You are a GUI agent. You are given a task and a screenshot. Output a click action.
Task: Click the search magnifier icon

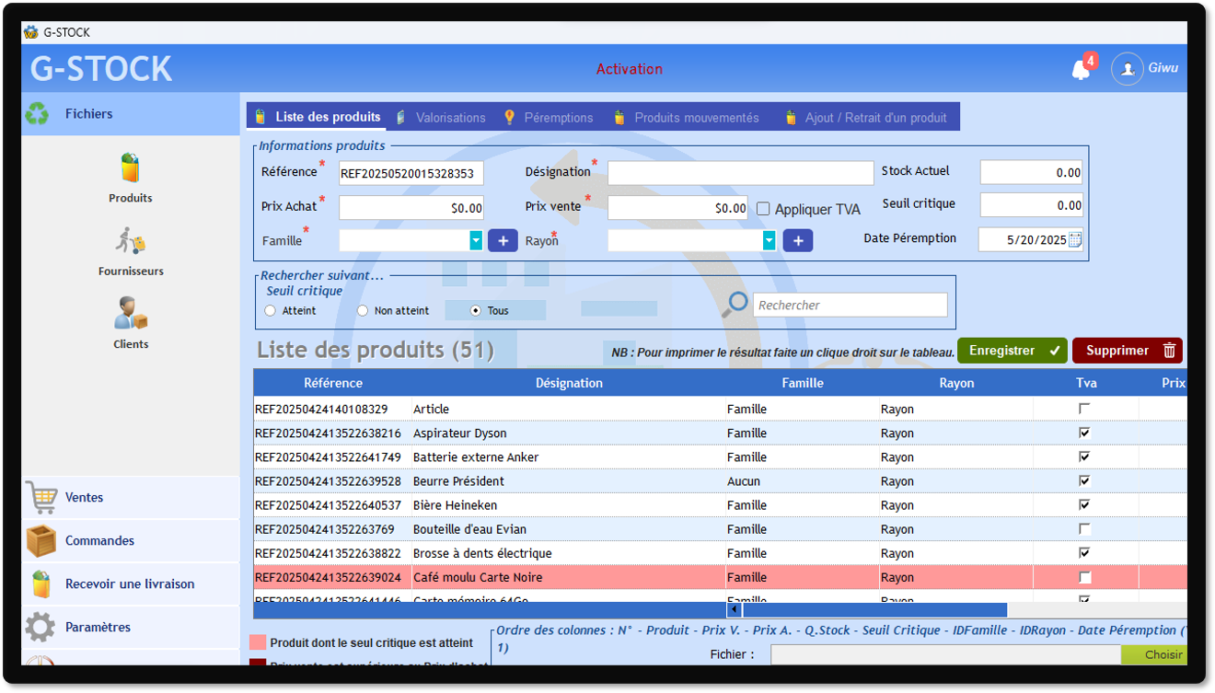click(735, 305)
